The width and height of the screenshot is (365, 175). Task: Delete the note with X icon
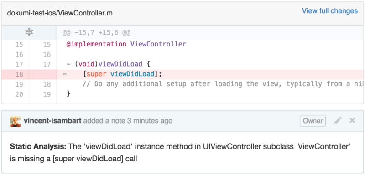tap(352, 121)
